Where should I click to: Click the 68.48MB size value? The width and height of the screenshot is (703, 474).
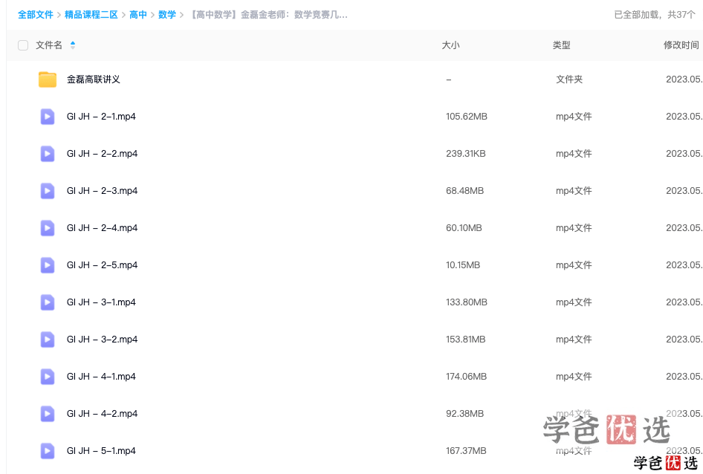464,191
